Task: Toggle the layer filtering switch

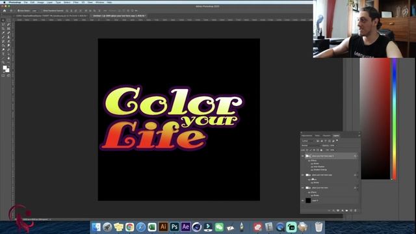Action: (x=337, y=140)
